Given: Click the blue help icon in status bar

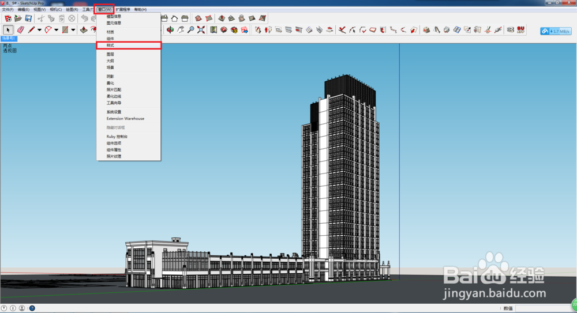Looking at the screenshot, I should click(32, 308).
